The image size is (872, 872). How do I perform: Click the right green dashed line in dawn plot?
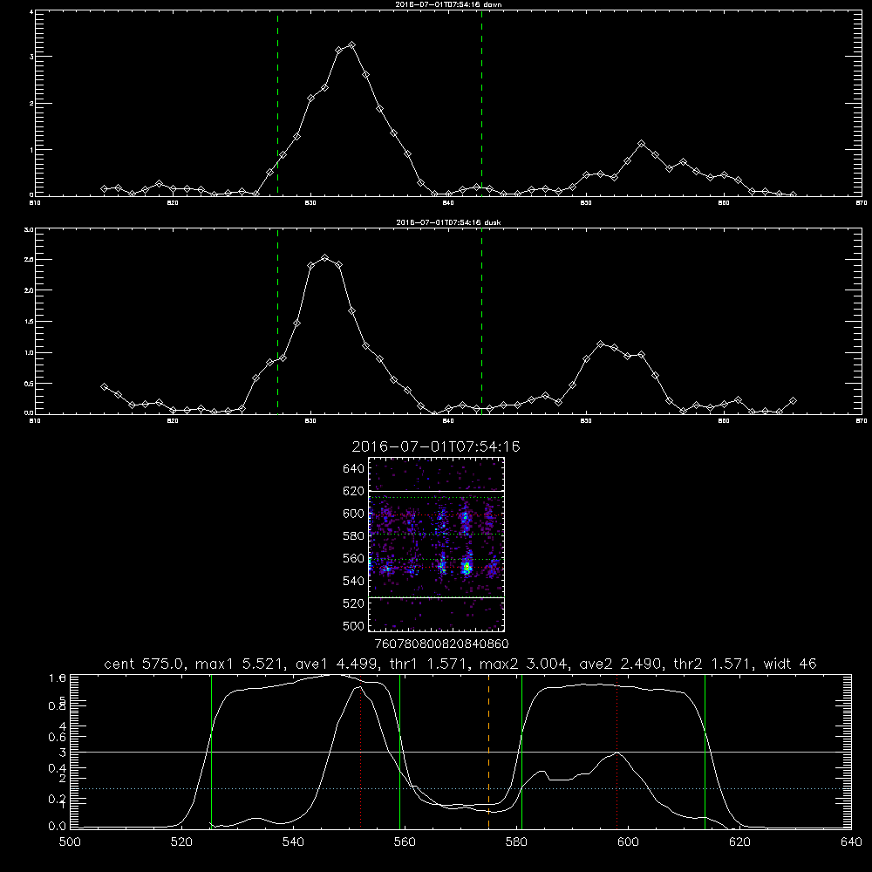pos(481,103)
